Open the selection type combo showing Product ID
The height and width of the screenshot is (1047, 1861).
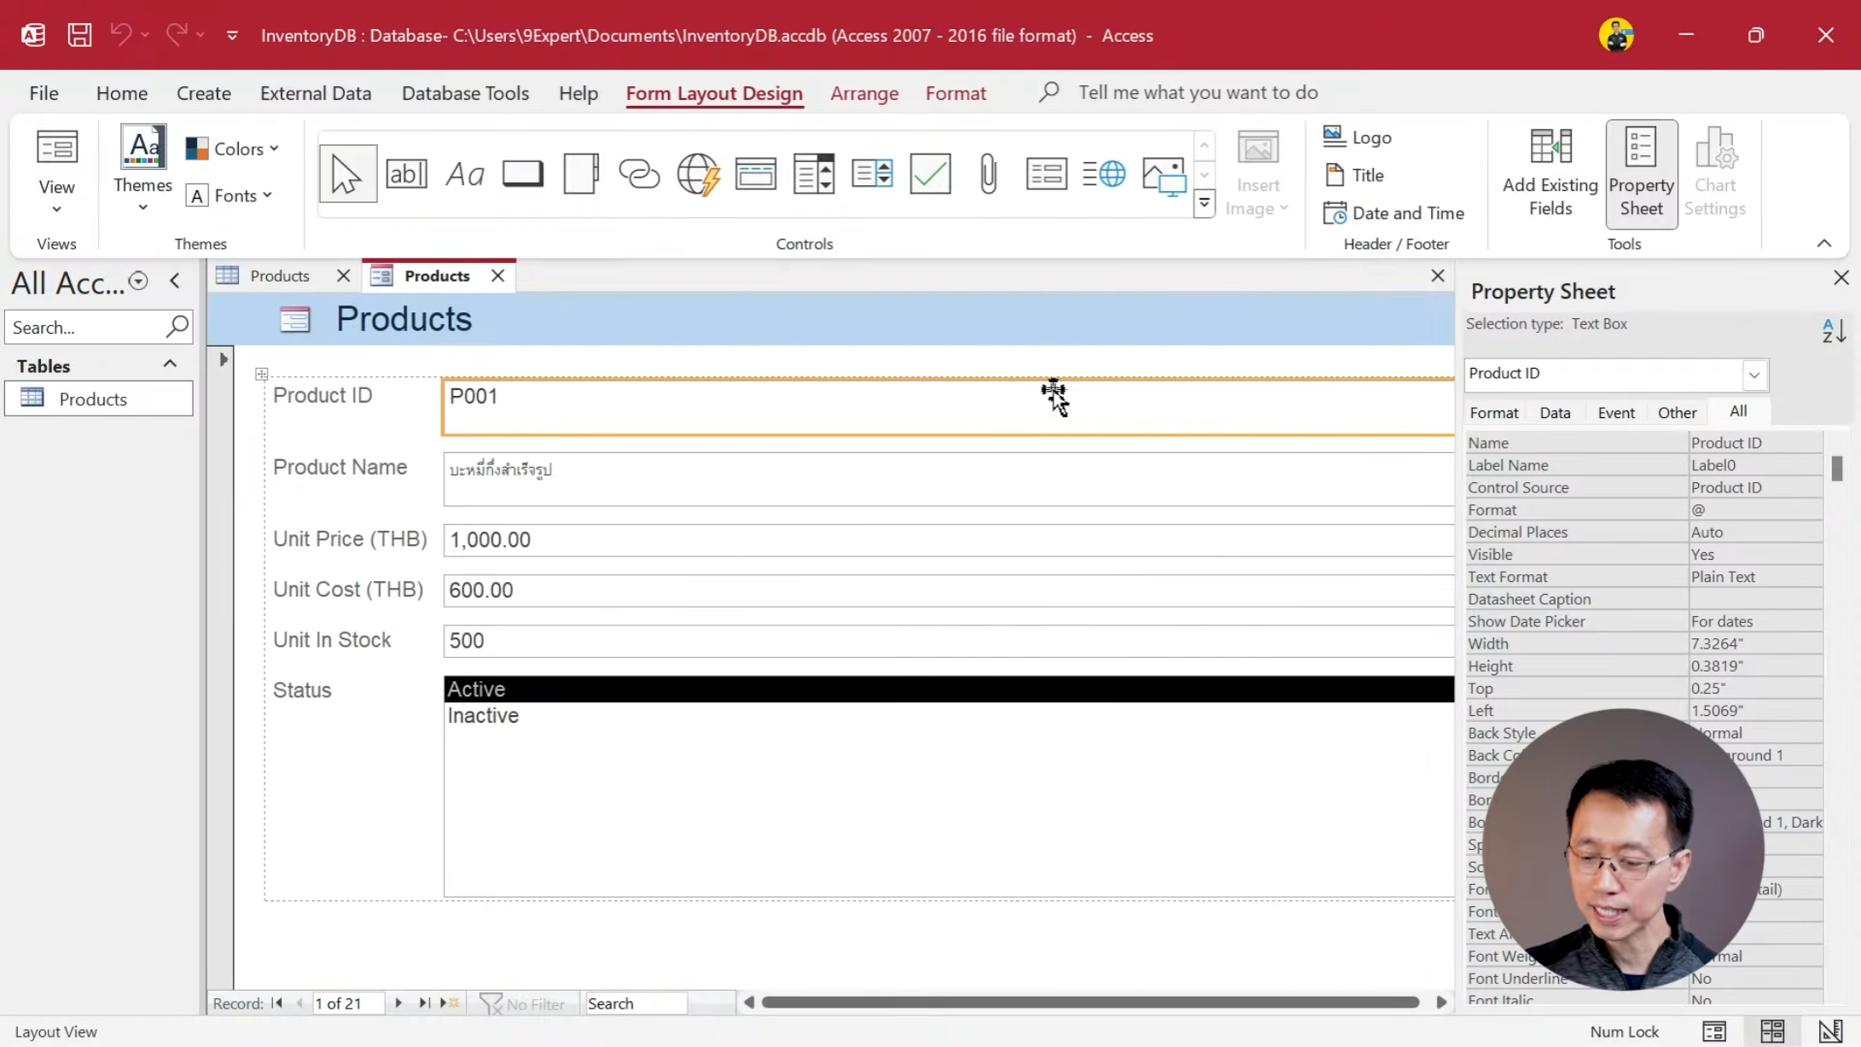[x=1754, y=375]
